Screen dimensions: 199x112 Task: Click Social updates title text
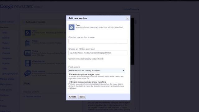pyautogui.click(x=38, y=71)
